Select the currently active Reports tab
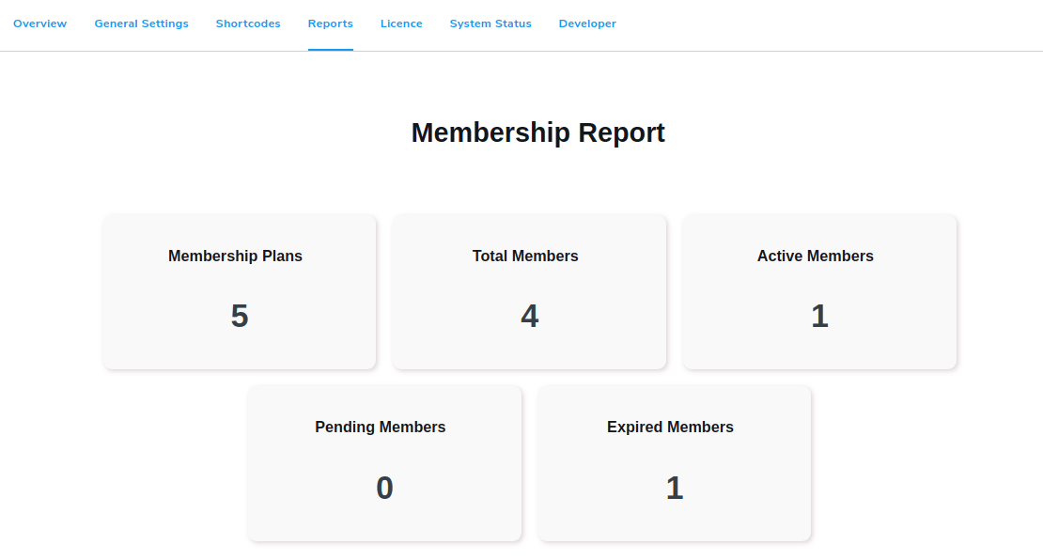 click(330, 23)
